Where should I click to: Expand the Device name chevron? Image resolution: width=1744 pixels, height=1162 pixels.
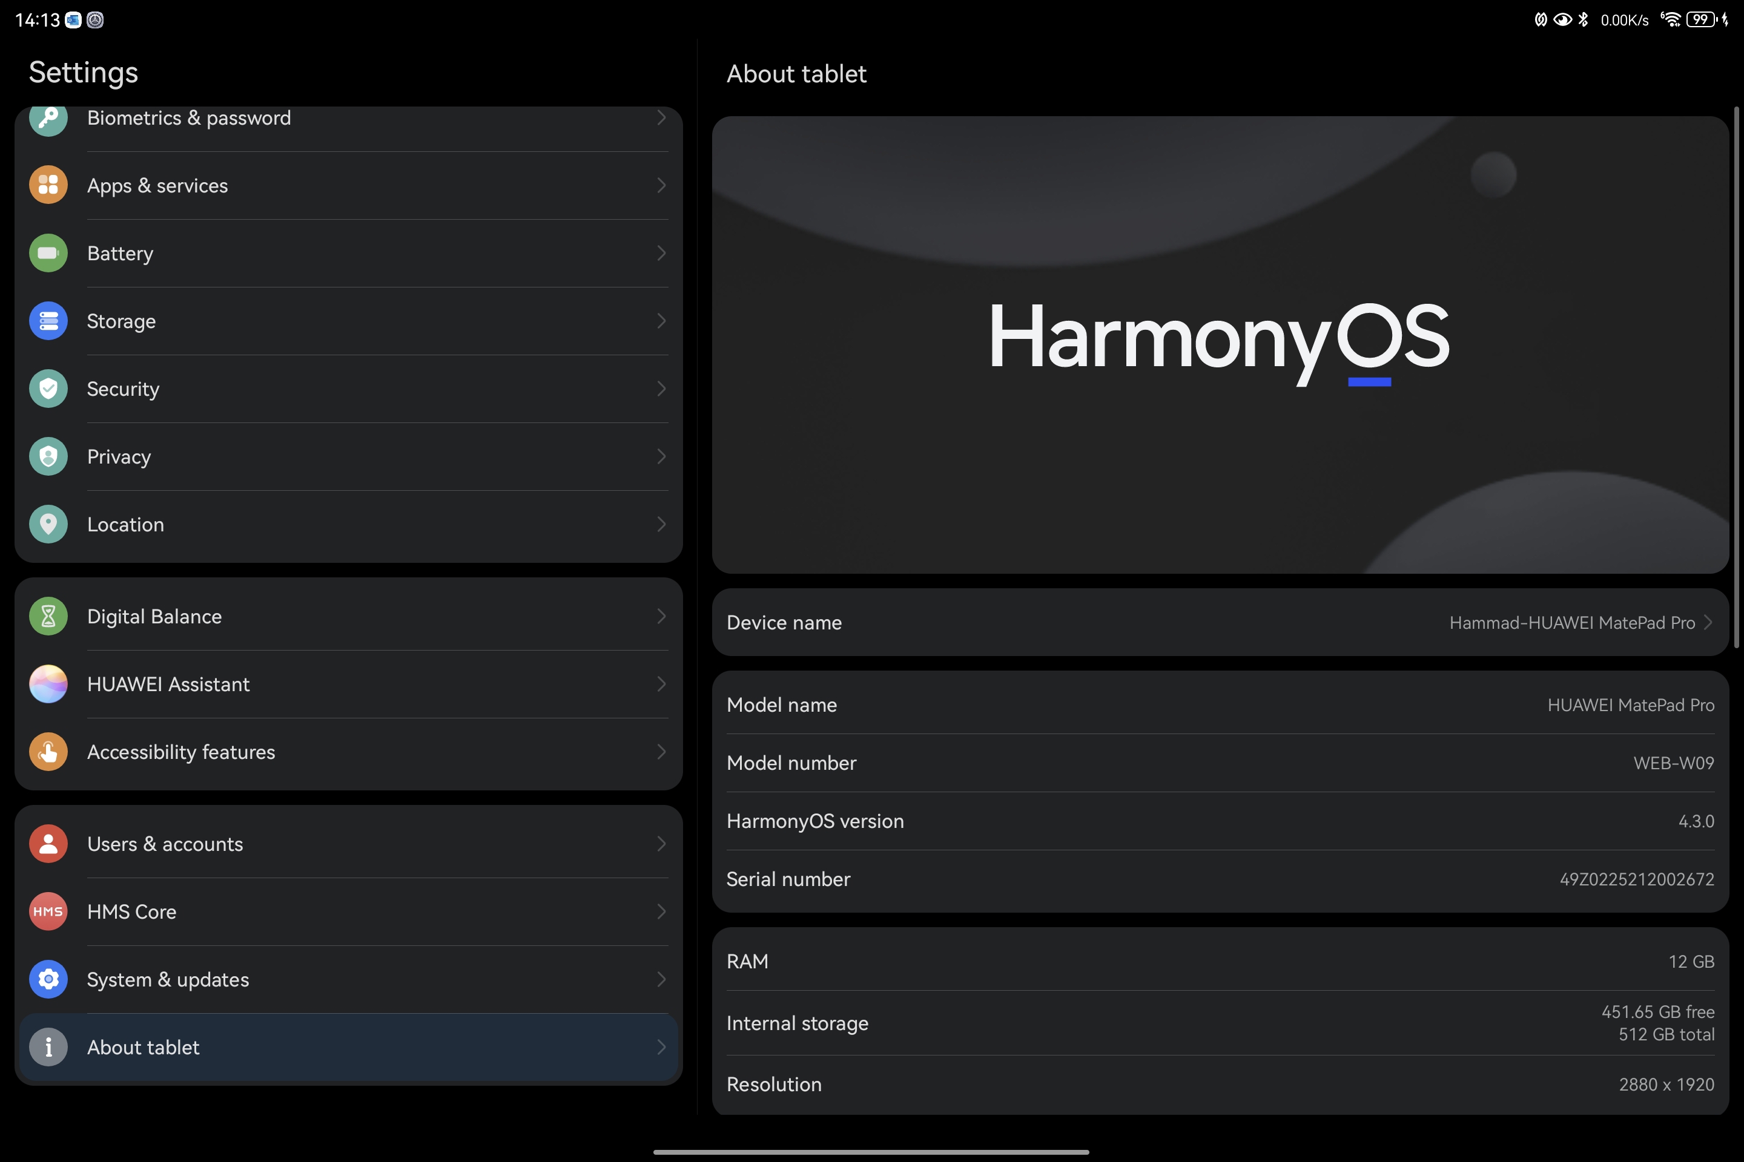click(1708, 623)
